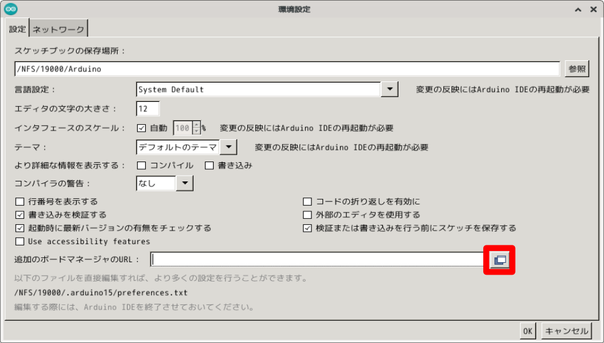
Task: Click the language dropdown arrow button
Action: pyautogui.click(x=389, y=89)
